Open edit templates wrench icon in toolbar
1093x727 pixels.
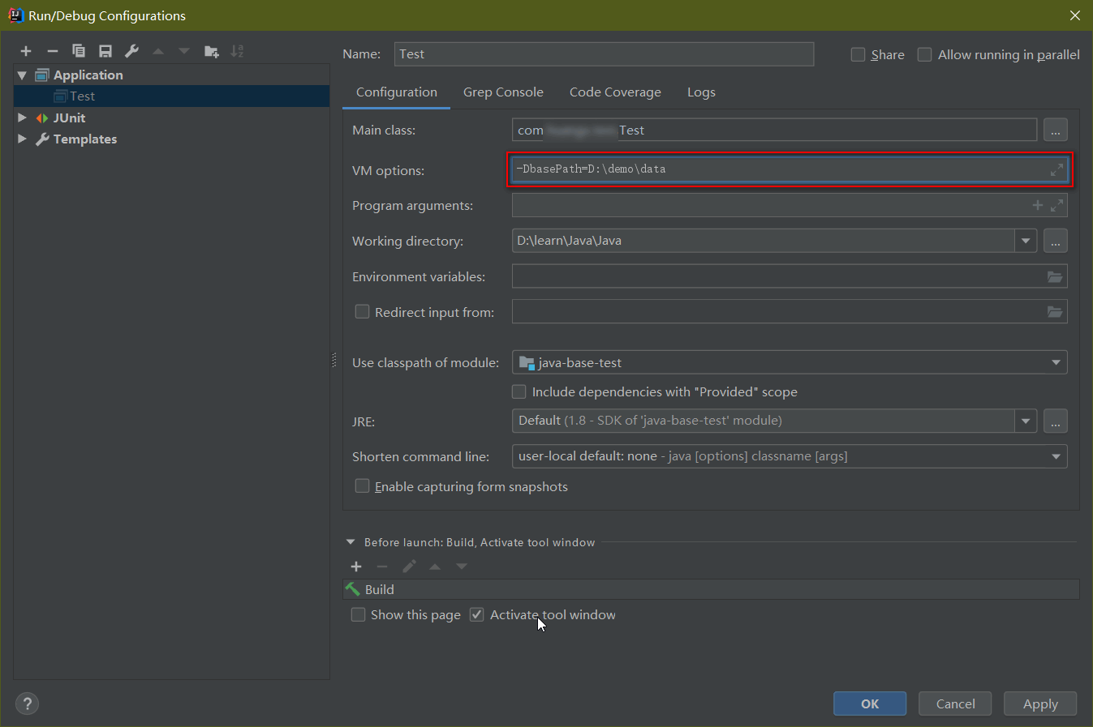pos(131,51)
